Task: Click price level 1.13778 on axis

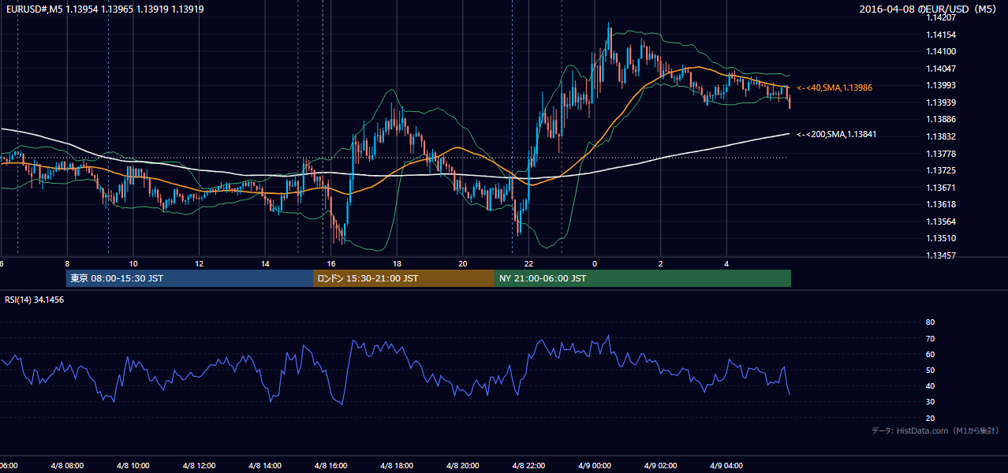Action: pyautogui.click(x=941, y=154)
